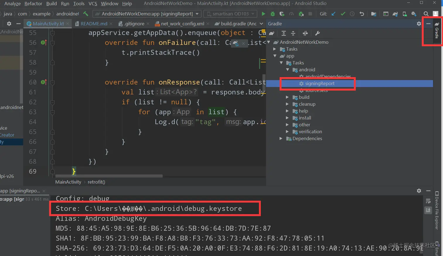The width and height of the screenshot is (443, 256).
Task: Collapse the app module node
Action: tap(275, 56)
